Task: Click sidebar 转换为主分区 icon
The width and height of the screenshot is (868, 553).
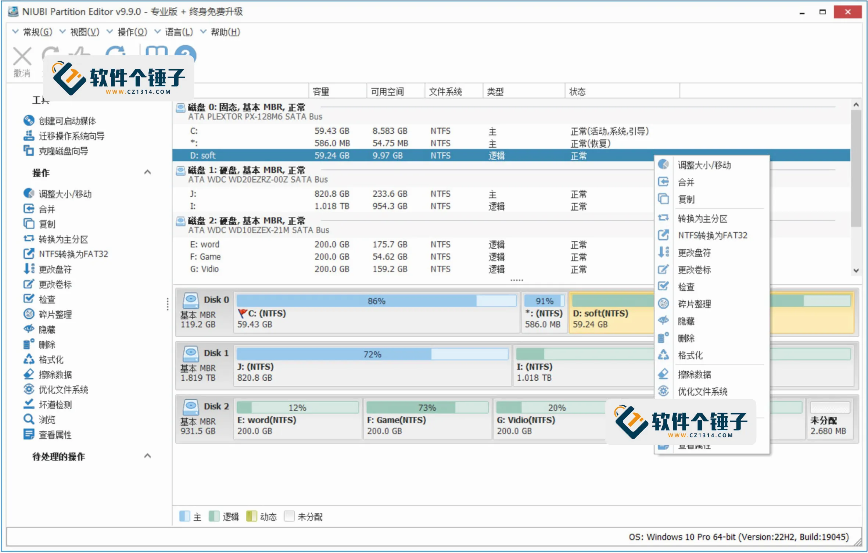Action: coord(29,239)
